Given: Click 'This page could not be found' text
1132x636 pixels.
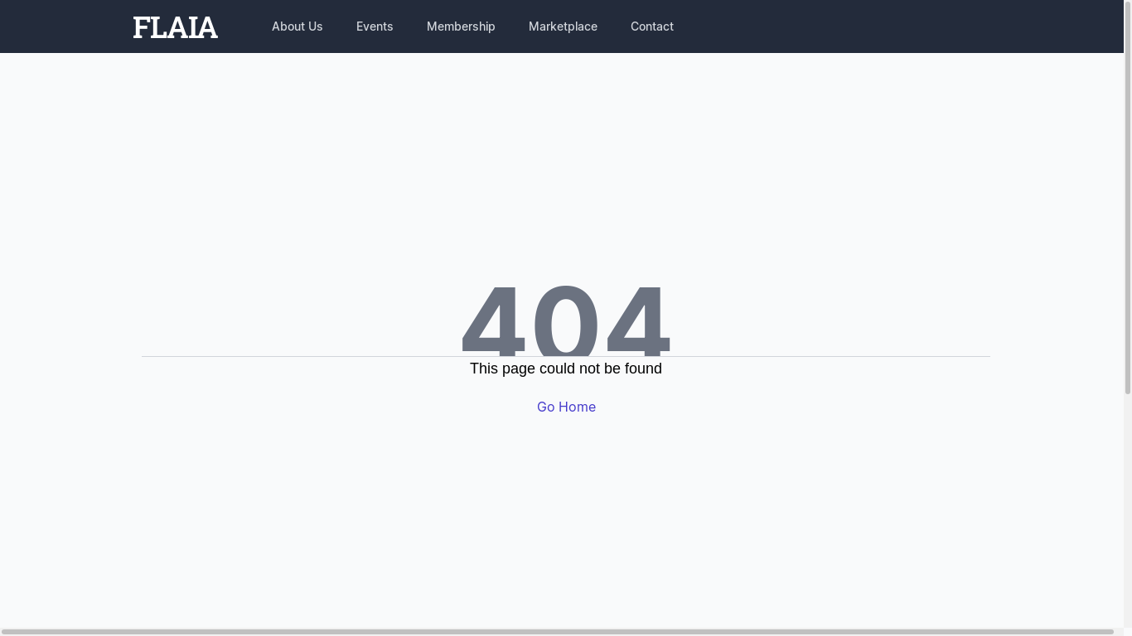Looking at the screenshot, I should click(566, 369).
